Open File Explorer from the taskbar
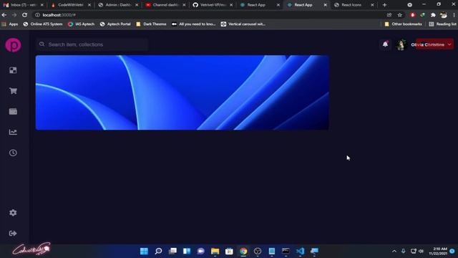This screenshot has width=458, height=258. [215, 251]
